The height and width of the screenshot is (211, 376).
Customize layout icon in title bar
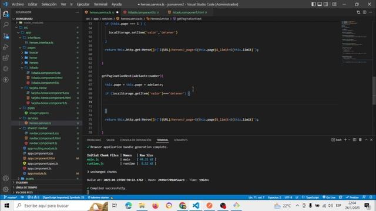pos(334,4)
